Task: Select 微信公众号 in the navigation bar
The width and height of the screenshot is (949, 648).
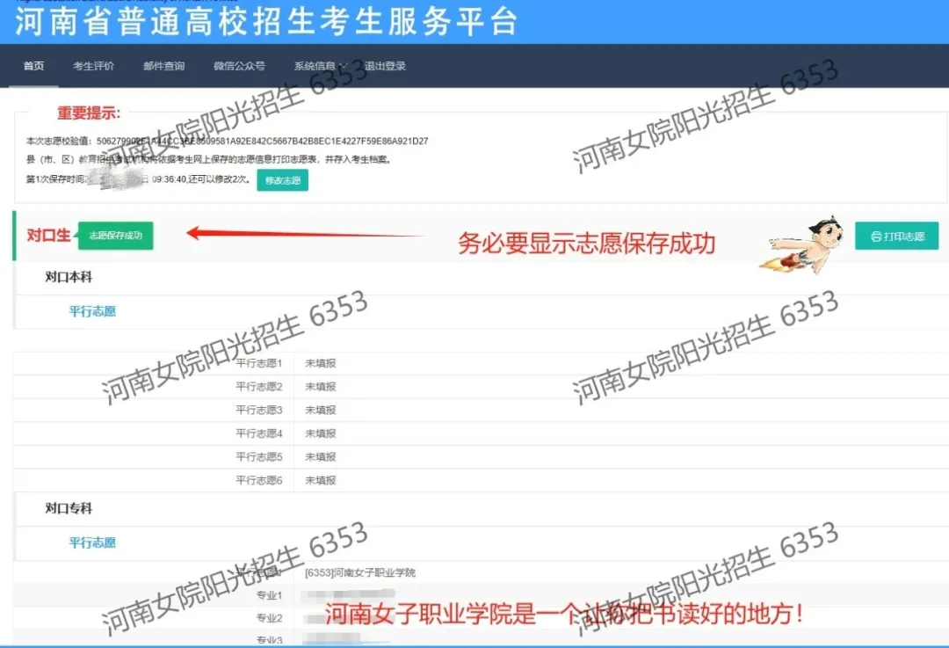Action: click(239, 66)
